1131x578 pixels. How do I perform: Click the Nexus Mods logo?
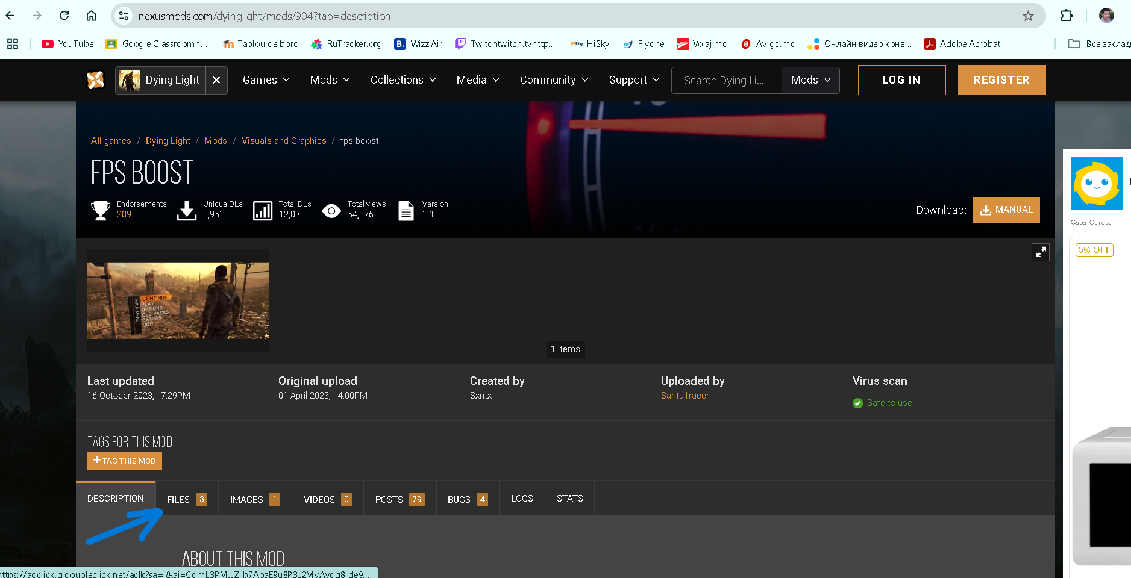(x=95, y=80)
